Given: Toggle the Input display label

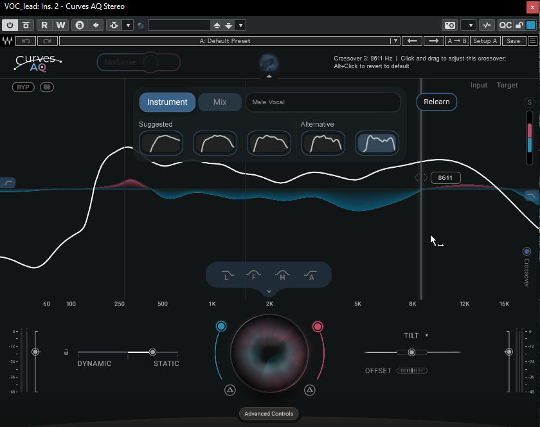Looking at the screenshot, I should (x=479, y=85).
